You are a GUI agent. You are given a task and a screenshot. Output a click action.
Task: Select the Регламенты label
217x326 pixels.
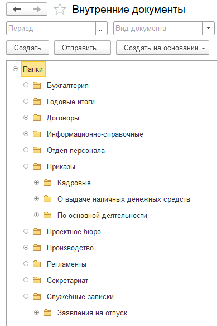pos(66,264)
